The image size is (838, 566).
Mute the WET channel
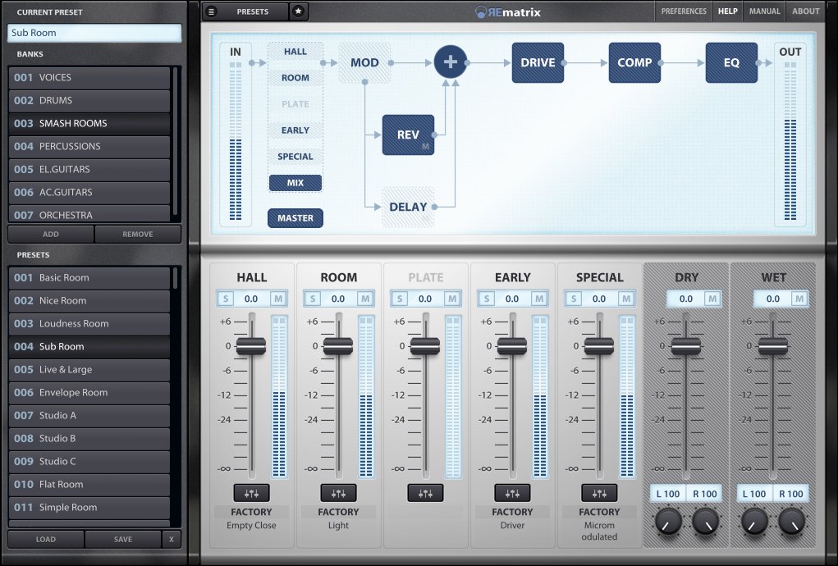click(800, 299)
